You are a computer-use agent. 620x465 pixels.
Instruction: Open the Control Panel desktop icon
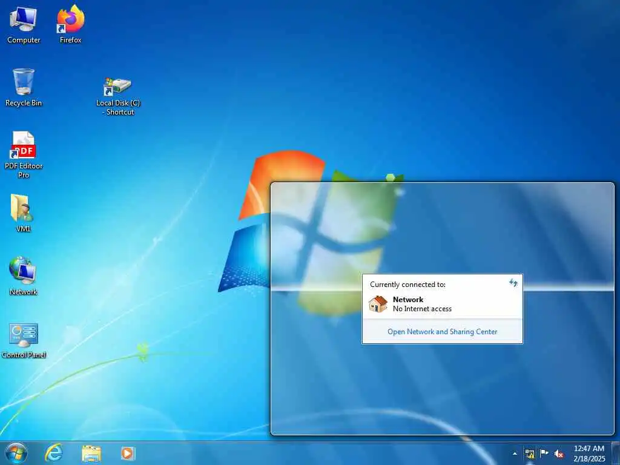[x=24, y=340]
